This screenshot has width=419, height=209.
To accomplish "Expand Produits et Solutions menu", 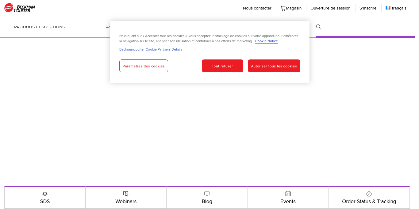I will click(39, 27).
